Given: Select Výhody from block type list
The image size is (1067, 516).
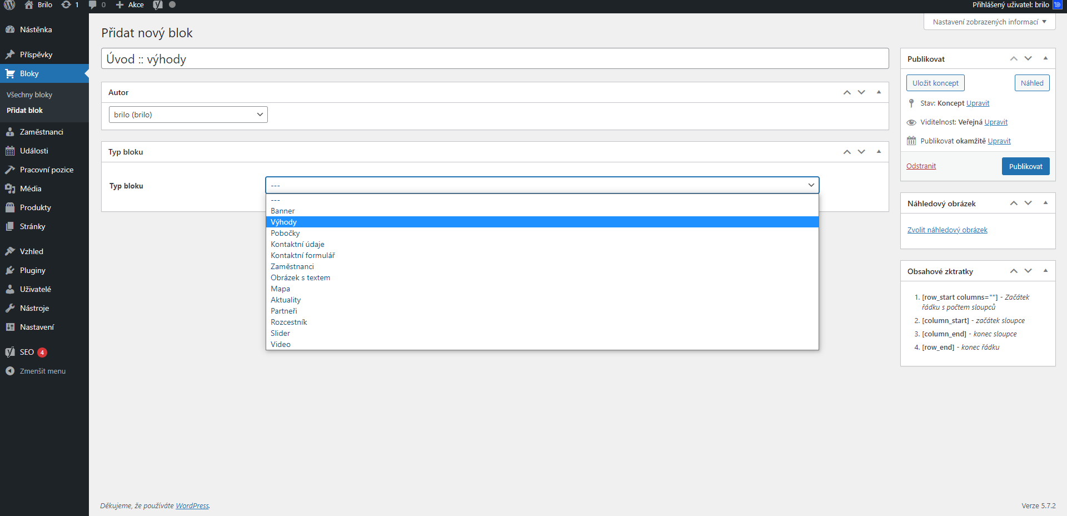Looking at the screenshot, I should point(283,222).
